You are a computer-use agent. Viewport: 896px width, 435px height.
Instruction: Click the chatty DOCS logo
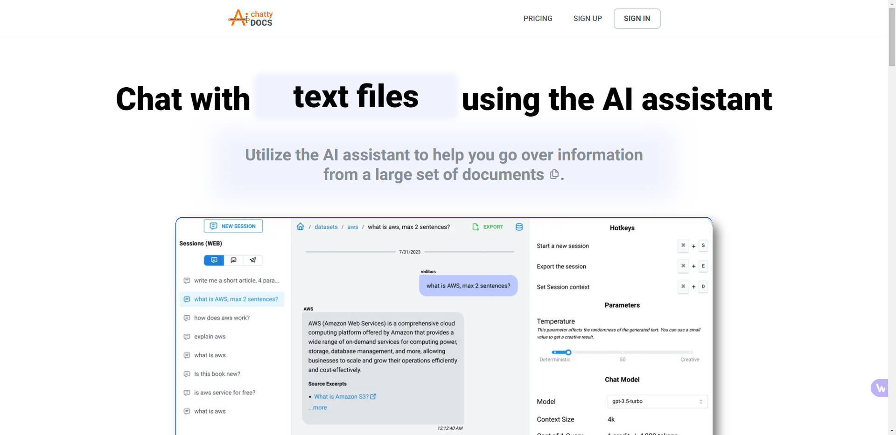click(x=250, y=18)
